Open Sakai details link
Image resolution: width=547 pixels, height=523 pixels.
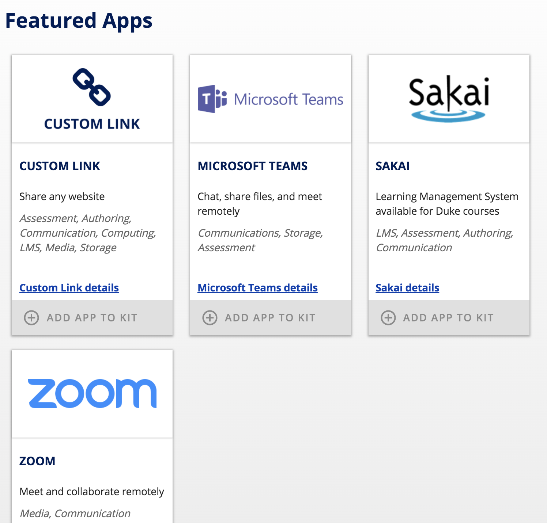tap(407, 288)
